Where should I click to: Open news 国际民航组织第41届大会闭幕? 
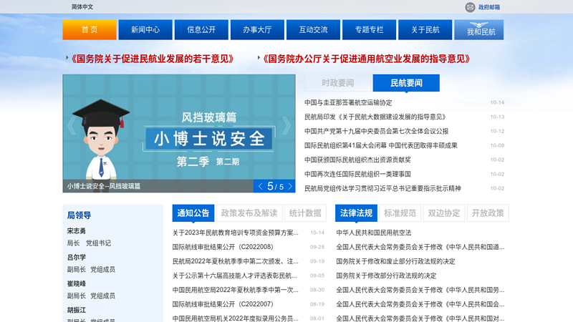[381, 145]
